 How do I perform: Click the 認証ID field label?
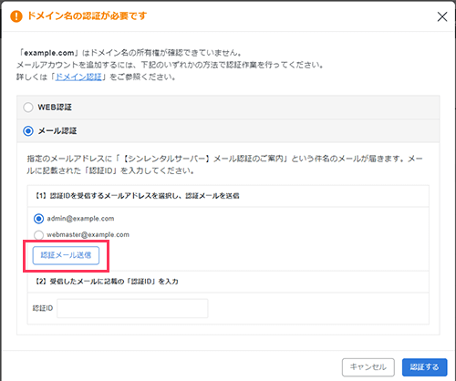click(43, 308)
